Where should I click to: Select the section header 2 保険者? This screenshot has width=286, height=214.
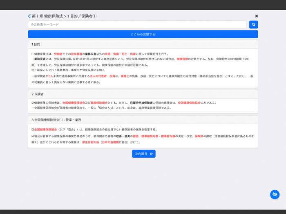(143, 94)
